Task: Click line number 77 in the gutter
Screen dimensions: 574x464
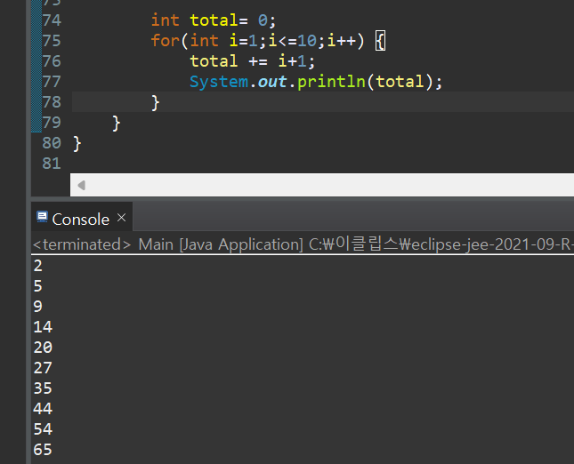Action: click(52, 81)
